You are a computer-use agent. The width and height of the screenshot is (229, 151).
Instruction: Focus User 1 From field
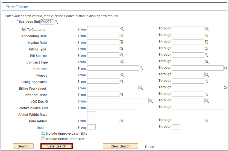tap(92, 127)
